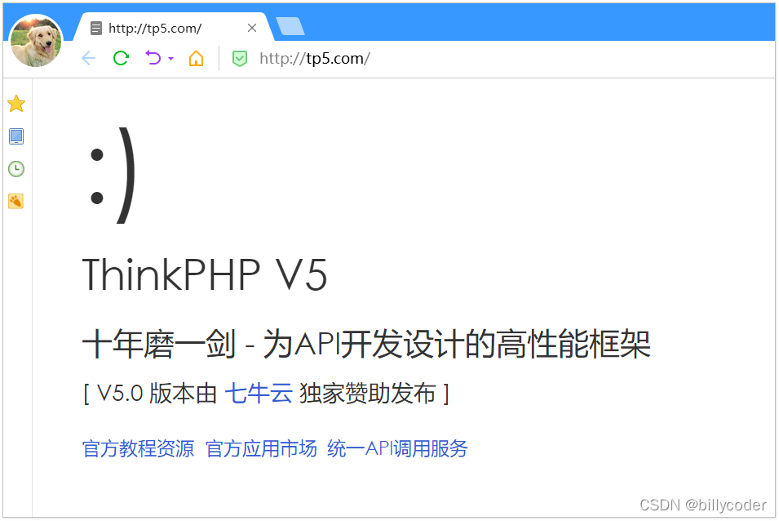779x521 pixels.
Task: Close the tp5.com tab
Action: click(x=252, y=28)
